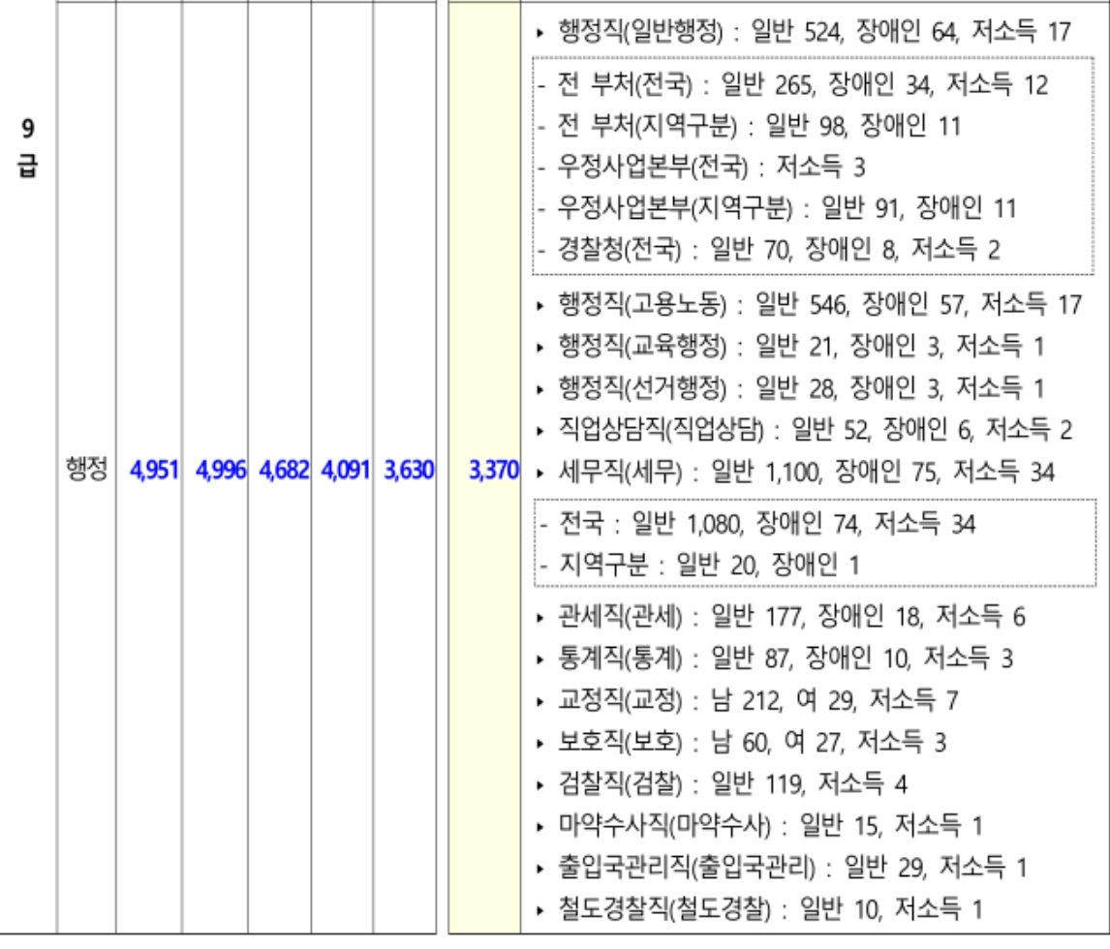Screen dimensions: 1110x949
Task: Click the 우정사업본부(지역구분) entry
Action: click(x=773, y=207)
